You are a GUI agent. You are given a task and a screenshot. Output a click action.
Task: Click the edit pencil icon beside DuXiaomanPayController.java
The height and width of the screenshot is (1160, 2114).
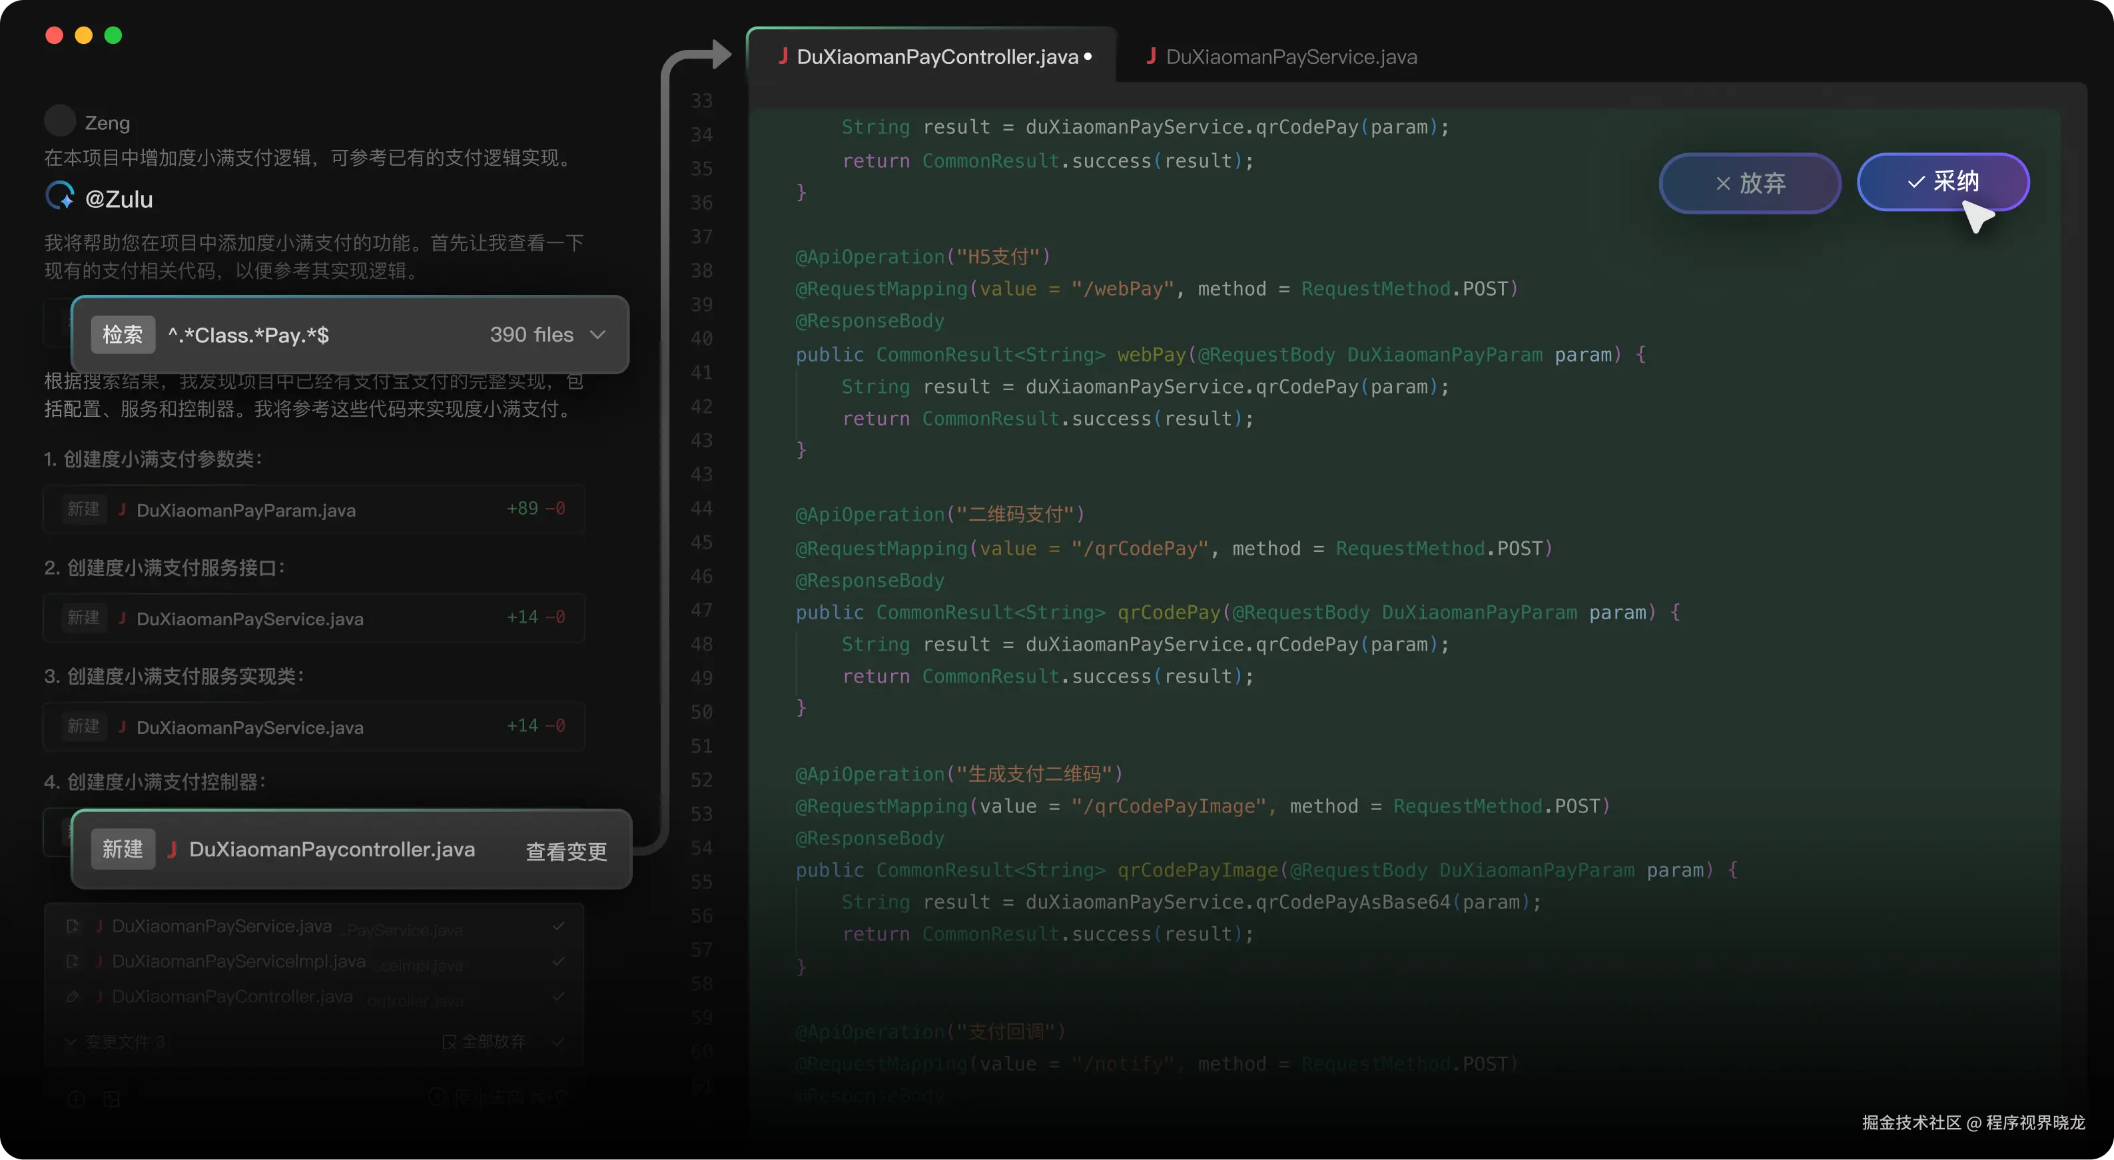(x=72, y=997)
